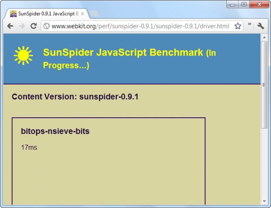
Task: Click the scrollbar up arrow
Action: [264, 38]
